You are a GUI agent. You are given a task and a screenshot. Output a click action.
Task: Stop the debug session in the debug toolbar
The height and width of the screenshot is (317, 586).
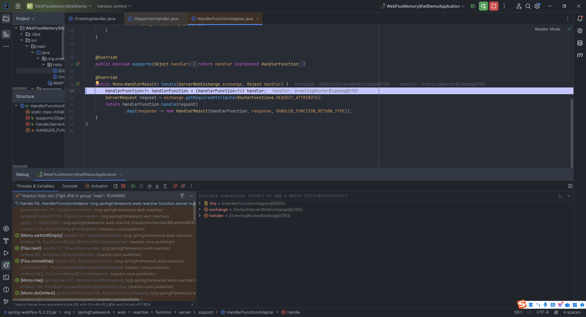click(x=123, y=186)
